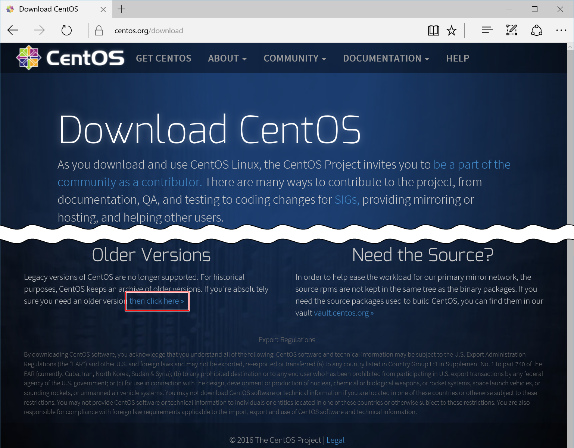Go back with the browser back arrow
Viewport: 574px width, 448px height.
(x=13, y=30)
